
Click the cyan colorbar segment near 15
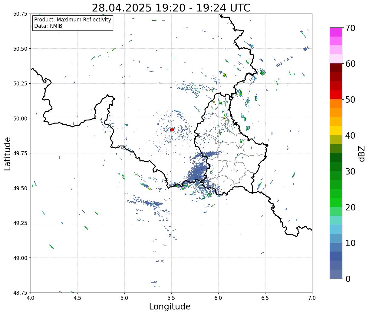[x=336, y=229]
